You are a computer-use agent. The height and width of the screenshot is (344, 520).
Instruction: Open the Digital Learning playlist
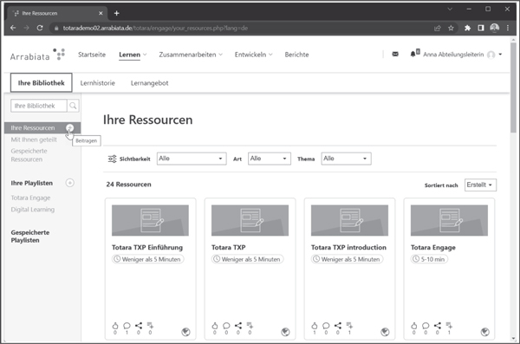pos(33,210)
